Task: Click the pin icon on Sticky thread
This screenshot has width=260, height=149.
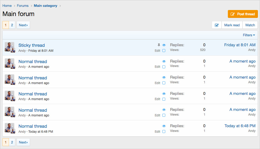Action: pyautogui.click(x=159, y=45)
